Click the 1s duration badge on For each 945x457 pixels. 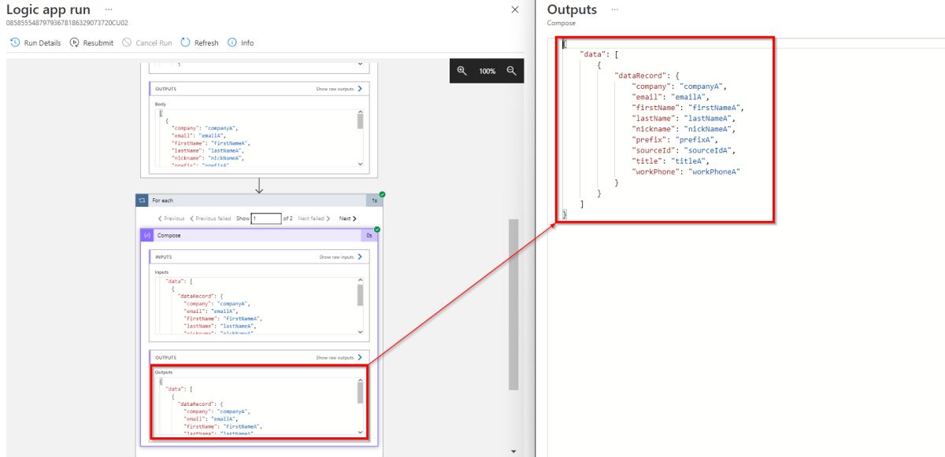click(375, 201)
